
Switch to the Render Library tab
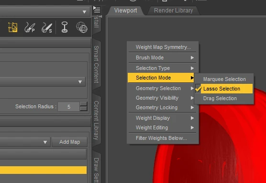(173, 11)
